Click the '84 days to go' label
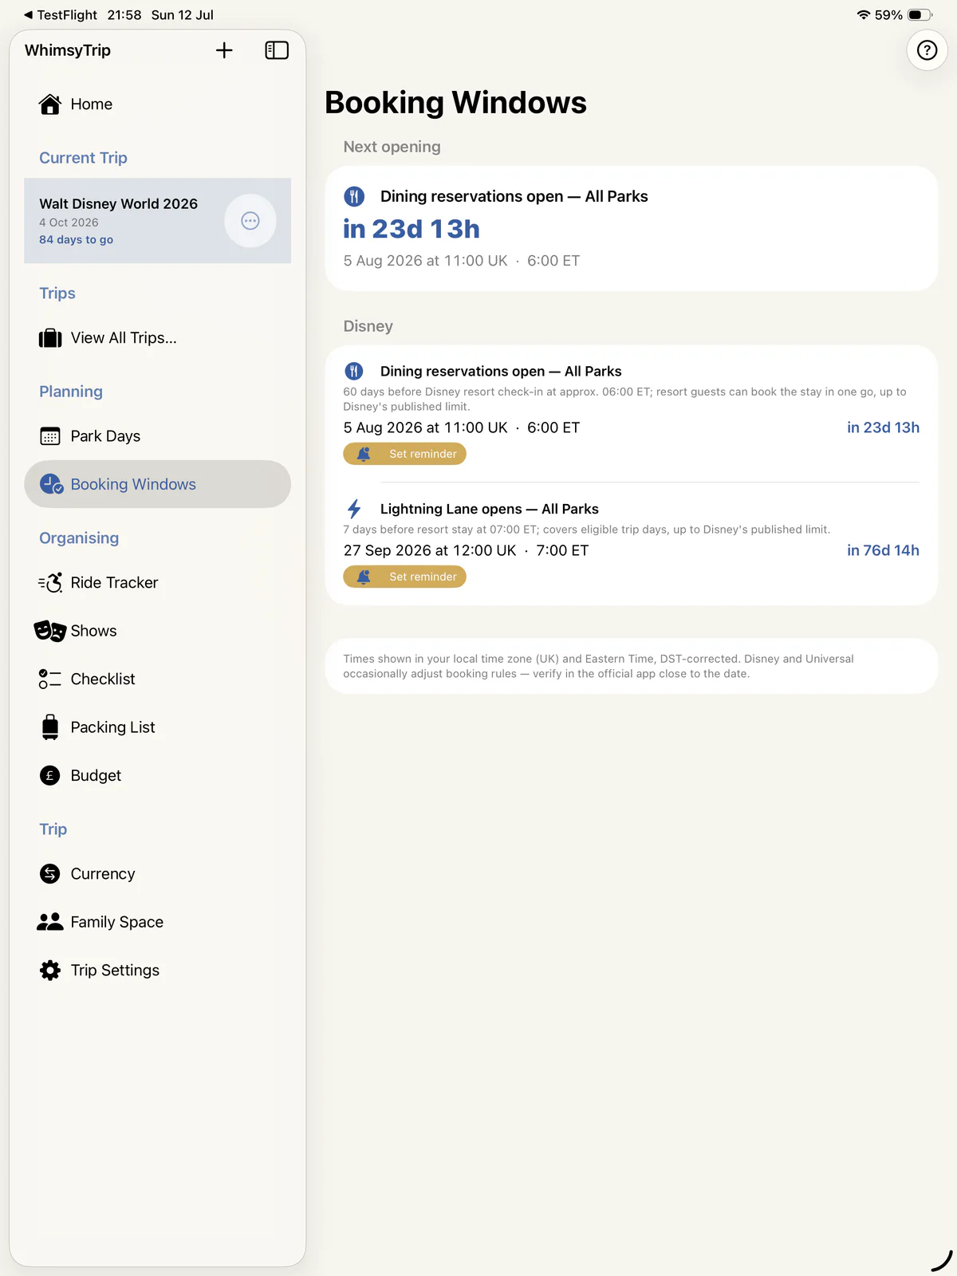957x1276 pixels. pyautogui.click(x=77, y=239)
